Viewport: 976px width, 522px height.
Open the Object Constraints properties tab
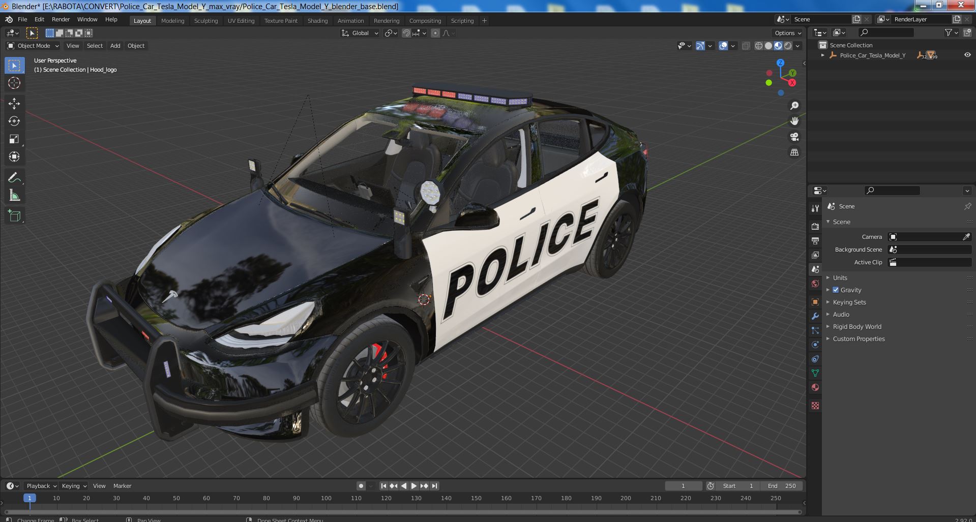(x=815, y=359)
